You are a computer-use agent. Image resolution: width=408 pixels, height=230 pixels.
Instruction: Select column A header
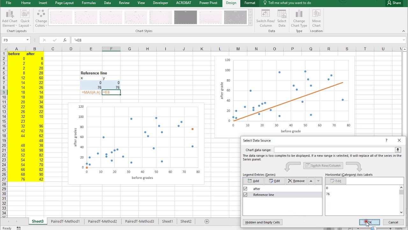pyautogui.click(x=17, y=49)
